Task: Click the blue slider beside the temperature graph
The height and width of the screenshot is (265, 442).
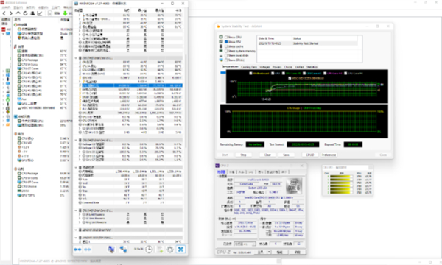Action: [x=223, y=73]
